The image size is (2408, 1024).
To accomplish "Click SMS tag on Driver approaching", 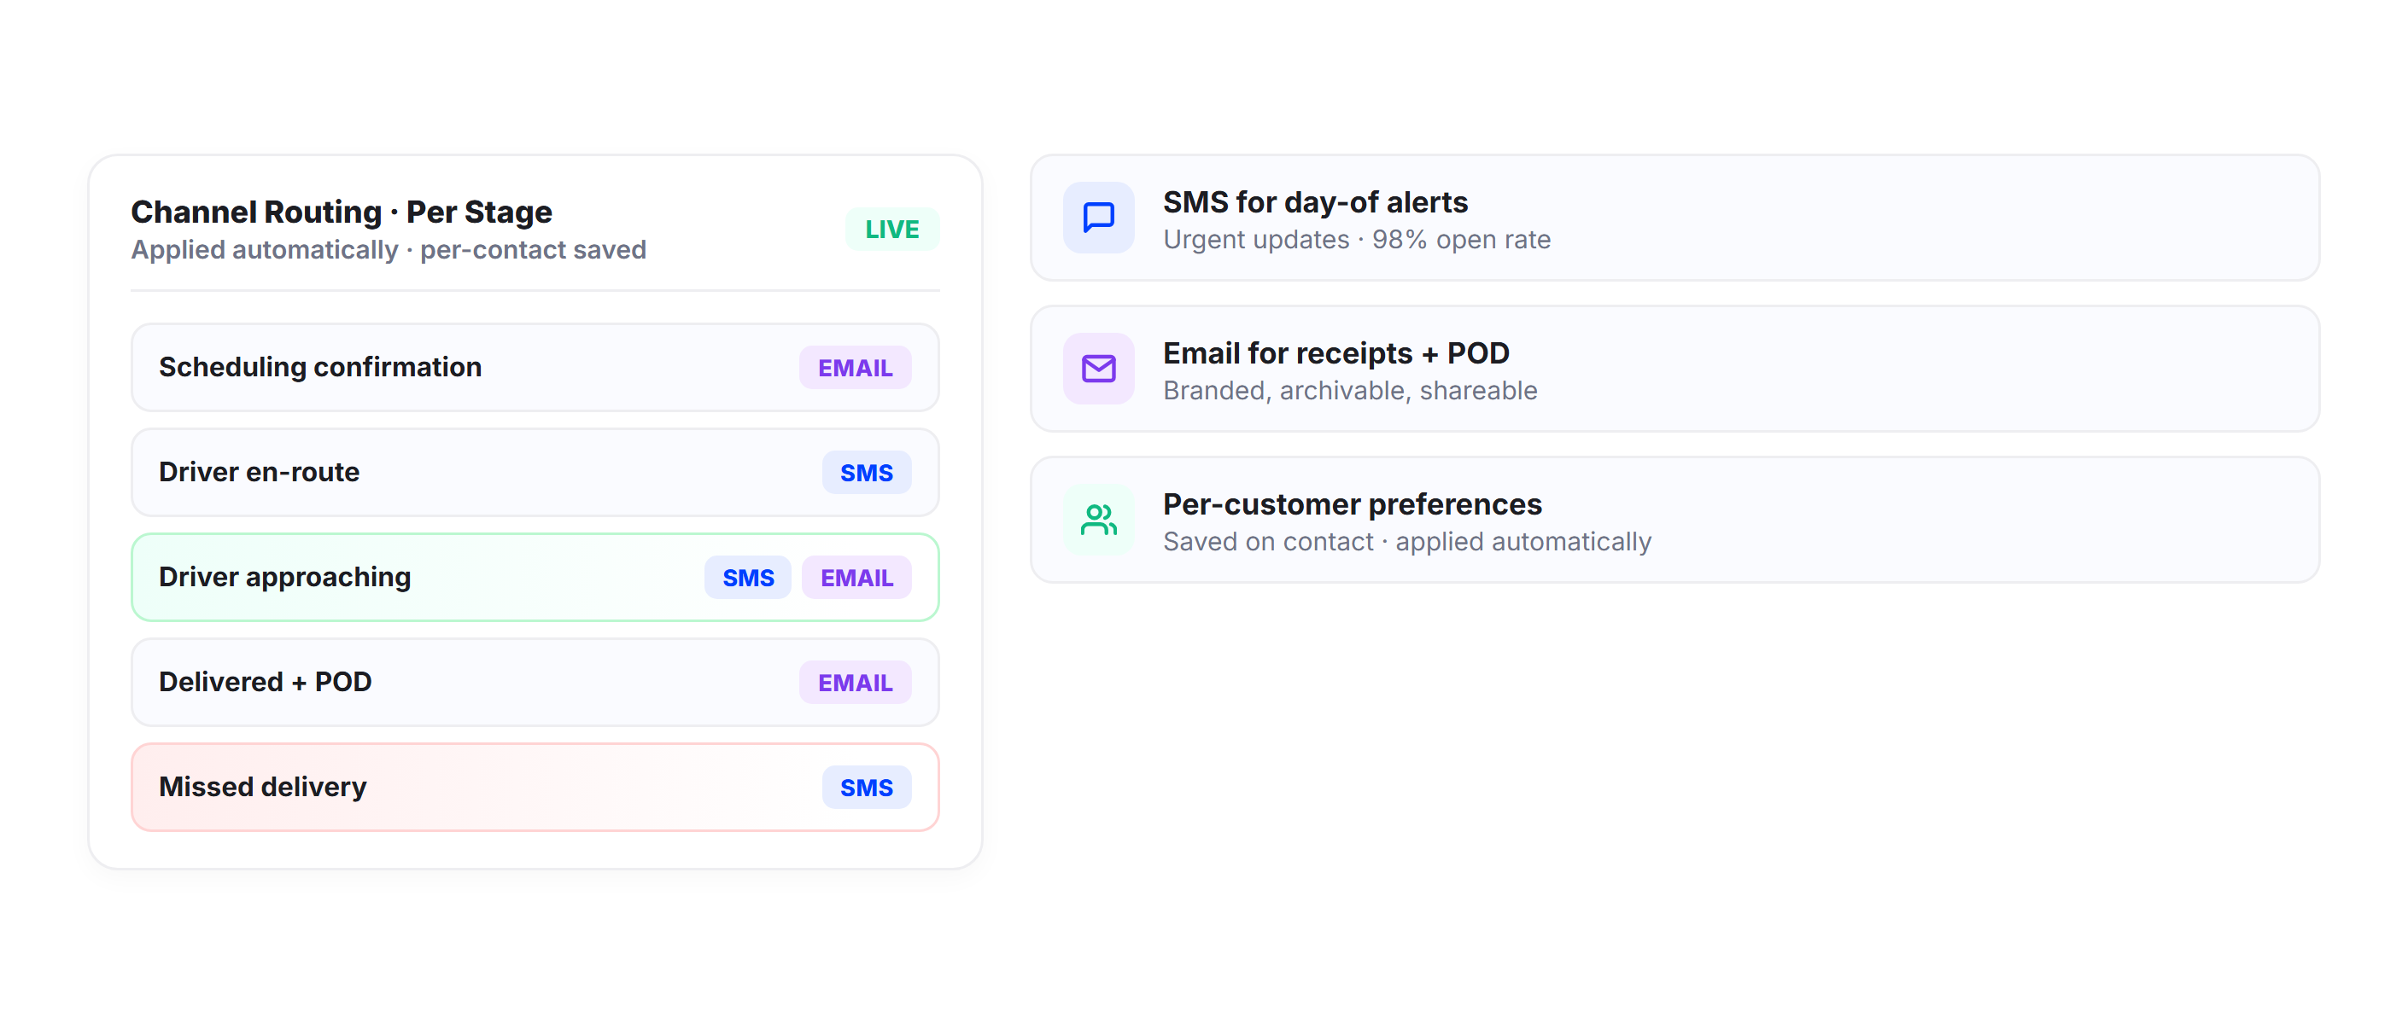I will pyautogui.click(x=748, y=578).
